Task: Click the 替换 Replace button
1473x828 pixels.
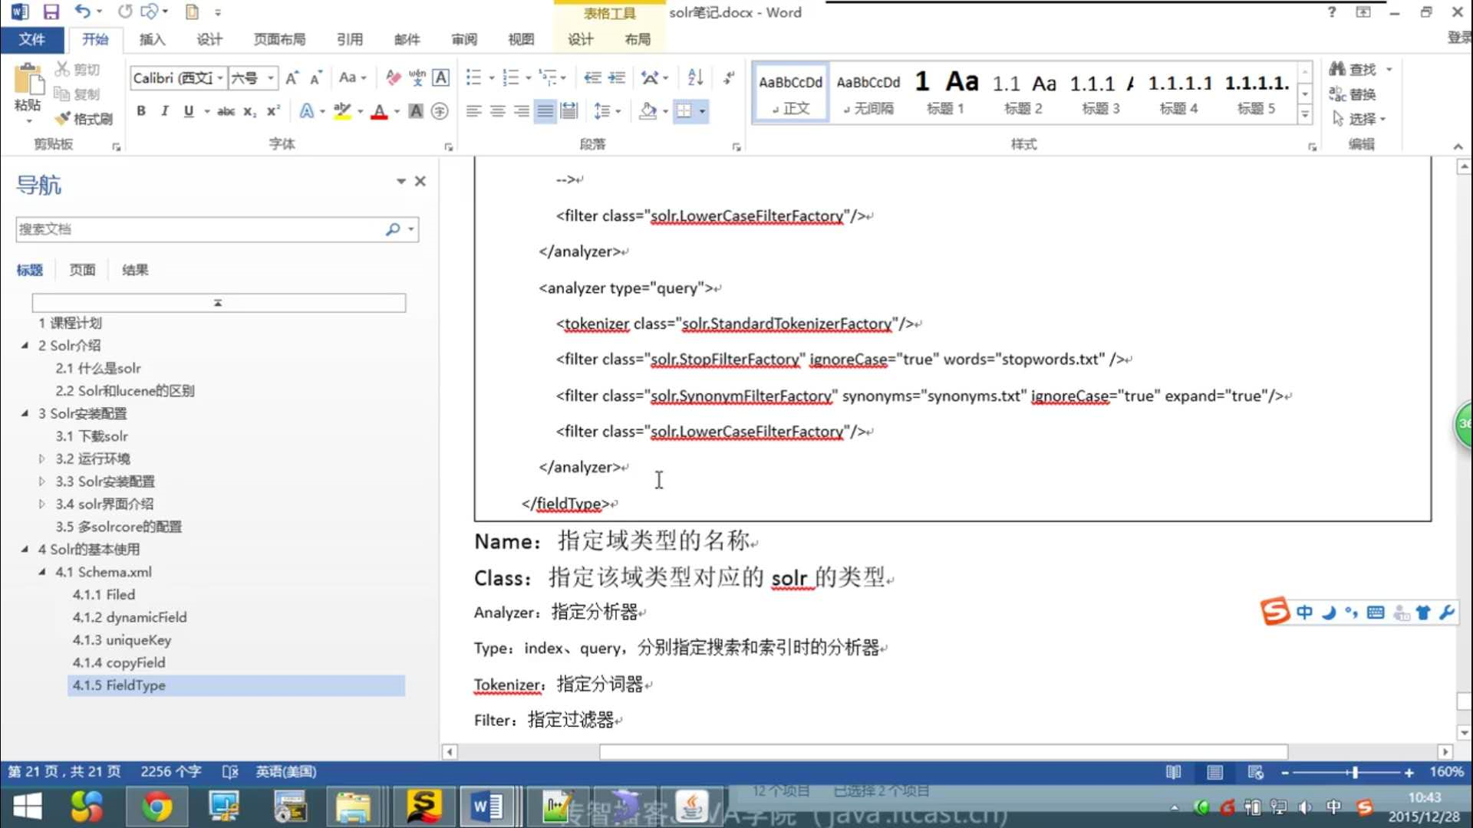Action: point(1353,94)
